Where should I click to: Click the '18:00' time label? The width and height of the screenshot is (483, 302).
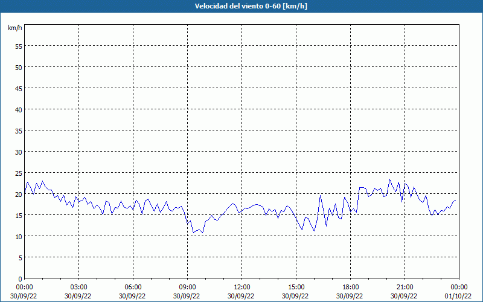[x=351, y=288]
